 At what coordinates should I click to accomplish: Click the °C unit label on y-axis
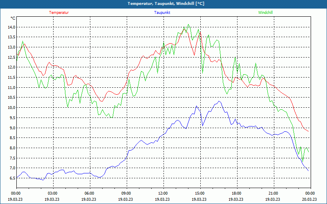click(13, 18)
